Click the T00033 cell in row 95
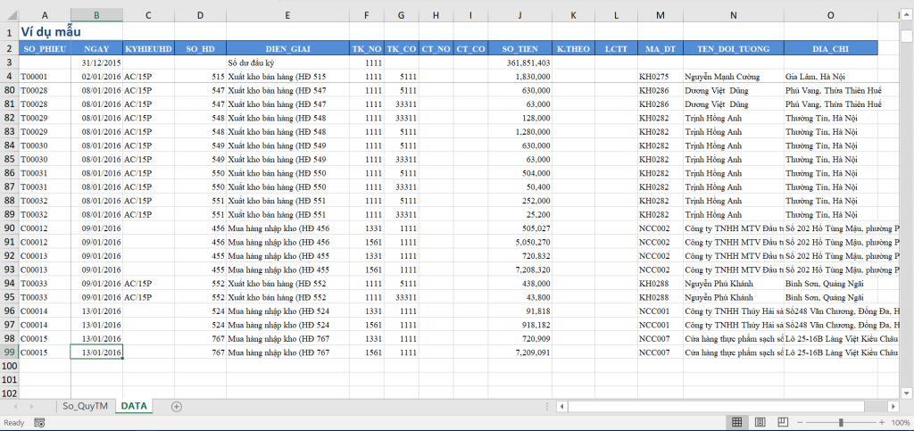Viewport: 914px width, 431px height. tap(45, 297)
